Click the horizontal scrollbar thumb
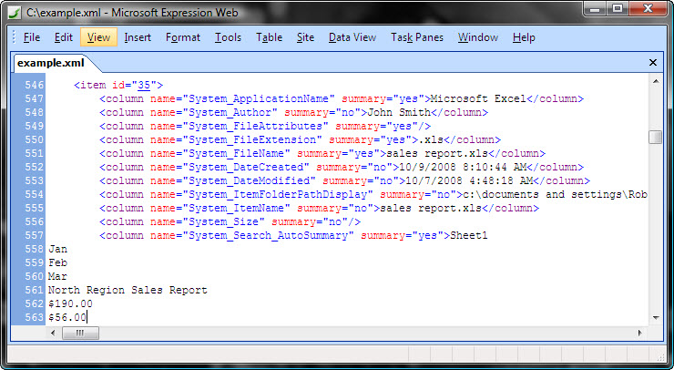Screen dimensions: 674x370 click(80, 333)
